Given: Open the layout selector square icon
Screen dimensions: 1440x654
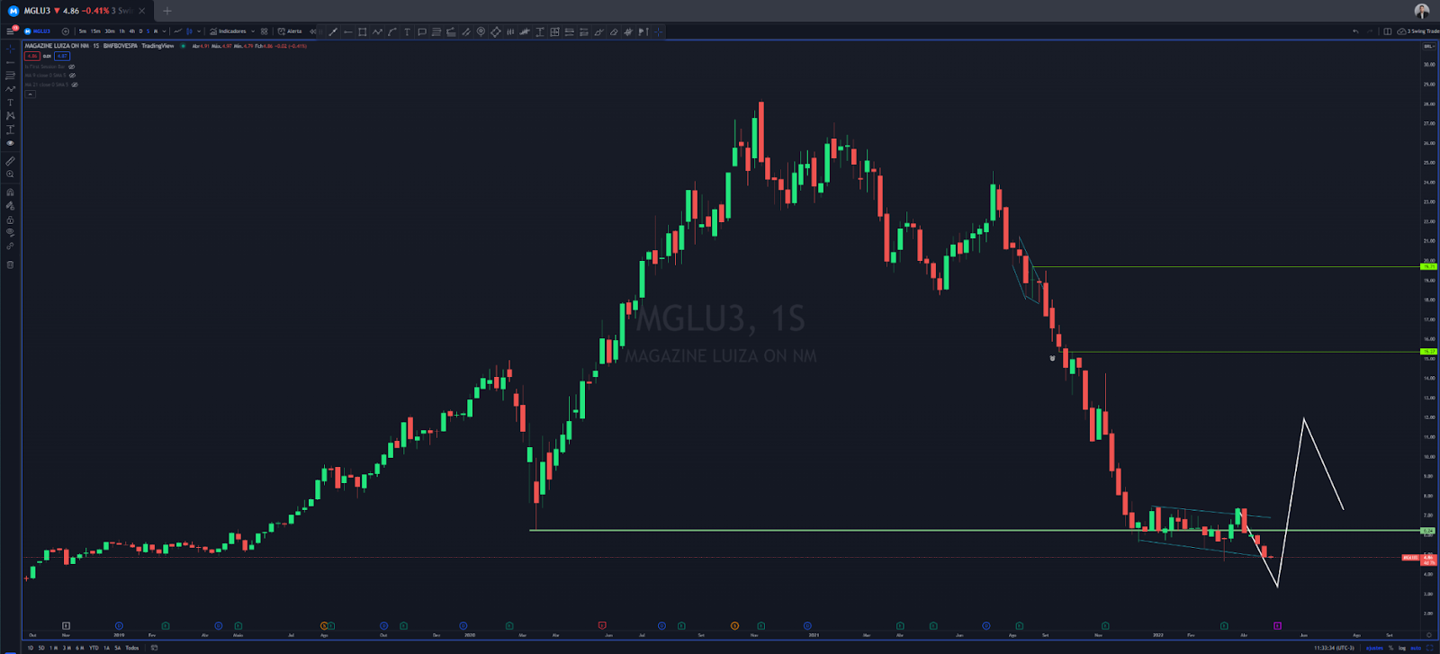Looking at the screenshot, I should point(1387,31).
